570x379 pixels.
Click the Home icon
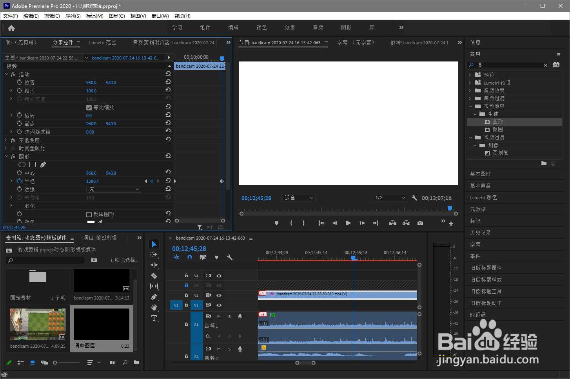[x=11, y=28]
